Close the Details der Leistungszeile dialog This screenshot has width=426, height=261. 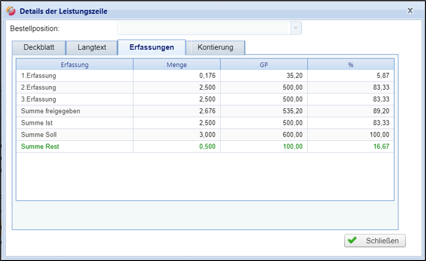coord(410,10)
